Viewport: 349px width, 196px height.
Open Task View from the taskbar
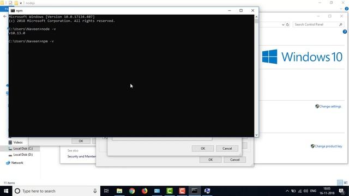point(106,191)
